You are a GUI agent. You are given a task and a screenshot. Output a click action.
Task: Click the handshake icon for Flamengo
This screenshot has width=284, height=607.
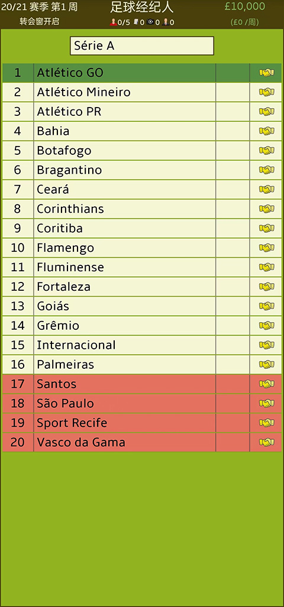tap(266, 248)
